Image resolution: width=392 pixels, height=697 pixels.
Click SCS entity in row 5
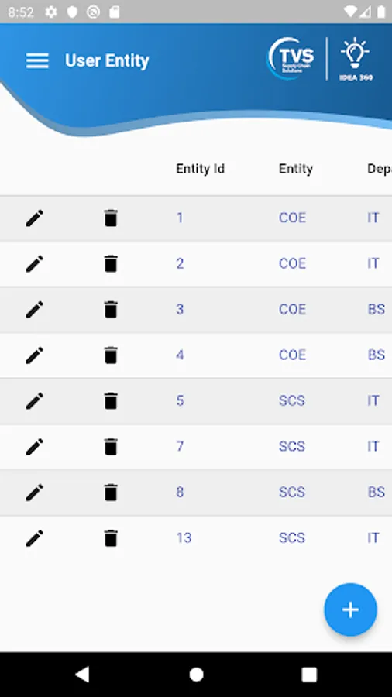(x=292, y=401)
